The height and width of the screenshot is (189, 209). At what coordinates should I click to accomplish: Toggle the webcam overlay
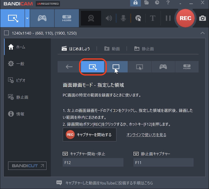click(91, 18)
